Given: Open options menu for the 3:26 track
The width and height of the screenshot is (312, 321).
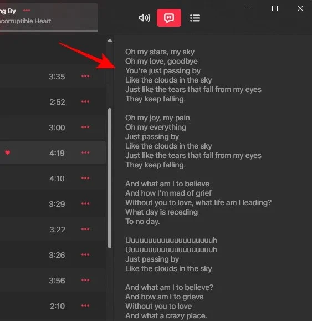Looking at the screenshot, I should tap(85, 254).
